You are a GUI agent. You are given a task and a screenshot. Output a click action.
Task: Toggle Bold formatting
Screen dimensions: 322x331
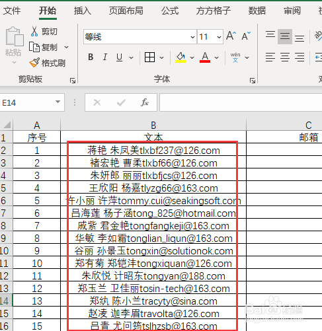tap(91, 57)
